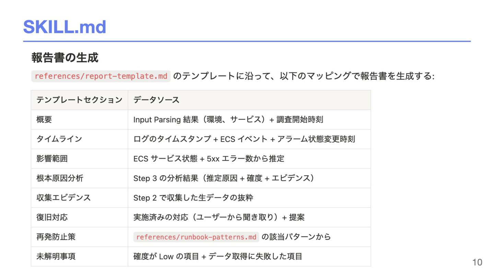Click the slide page number 10
Viewport: 494px width, 277px height.
click(477, 262)
